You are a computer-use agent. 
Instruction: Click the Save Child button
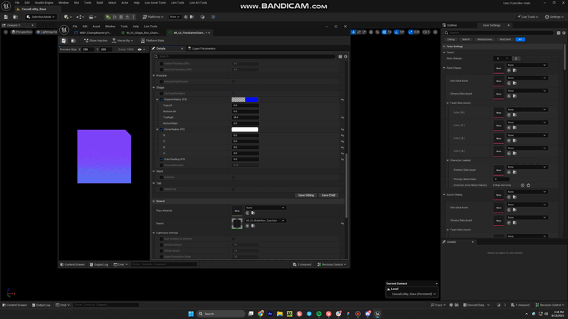coord(328,195)
